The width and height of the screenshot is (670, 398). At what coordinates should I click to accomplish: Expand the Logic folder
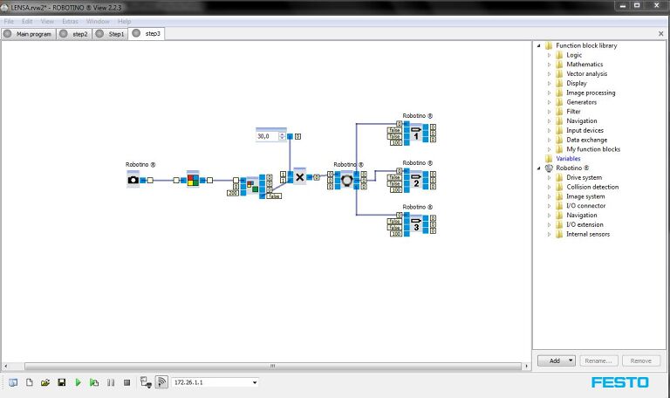coord(549,55)
